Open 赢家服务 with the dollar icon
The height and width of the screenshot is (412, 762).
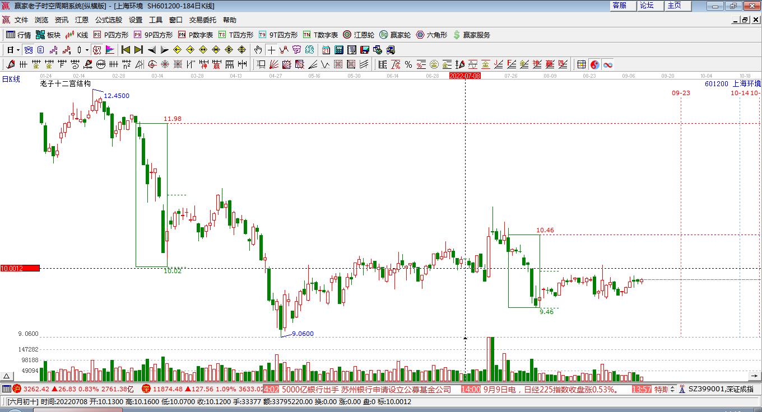(471, 35)
